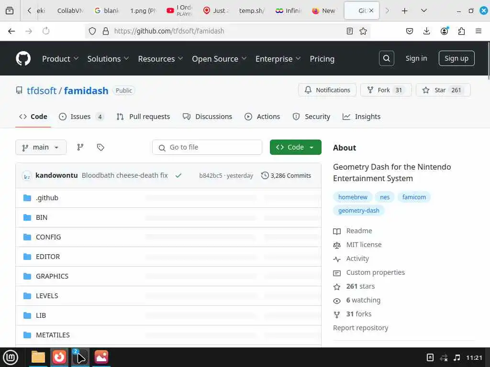Open the image viewer taskbar icon
This screenshot has width=490, height=367.
tap(101, 357)
